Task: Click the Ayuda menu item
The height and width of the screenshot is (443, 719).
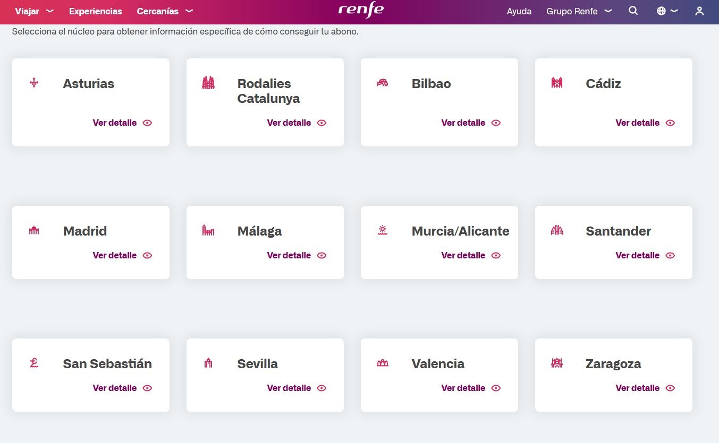Action: 519,11
